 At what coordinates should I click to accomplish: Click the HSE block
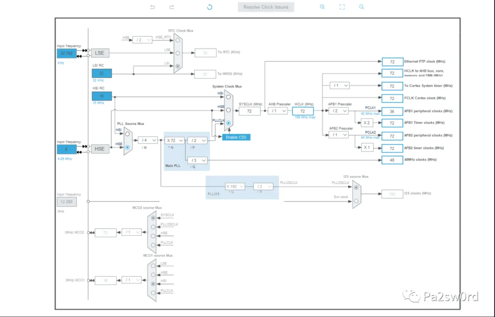[100, 149]
